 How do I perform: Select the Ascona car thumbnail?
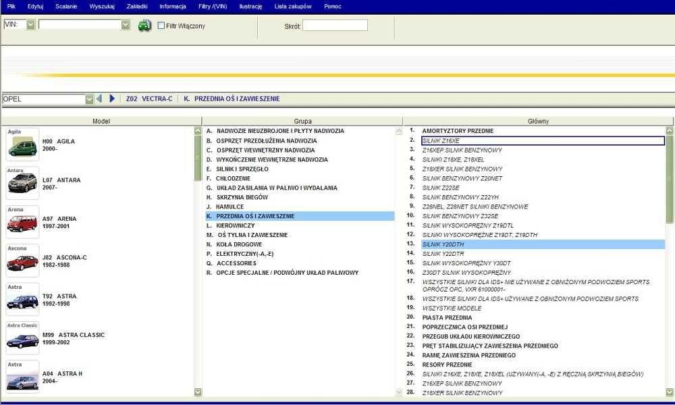[22, 261]
